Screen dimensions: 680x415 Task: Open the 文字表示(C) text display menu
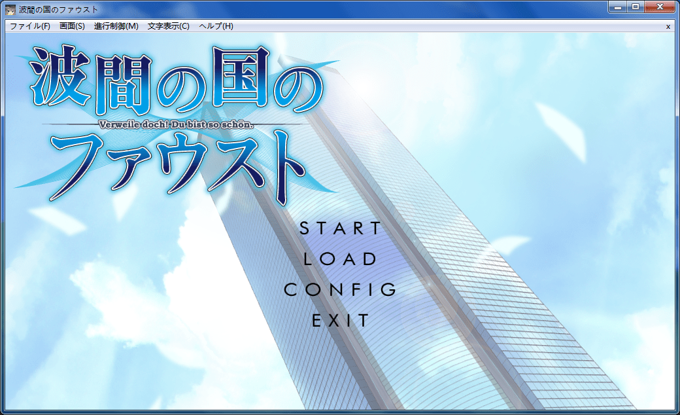coord(168,26)
